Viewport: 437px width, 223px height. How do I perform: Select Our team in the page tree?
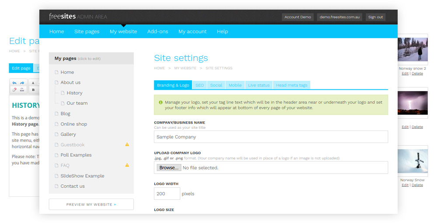click(x=77, y=103)
